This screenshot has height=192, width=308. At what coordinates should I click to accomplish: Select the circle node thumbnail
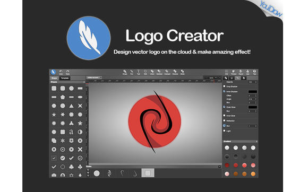(97, 173)
